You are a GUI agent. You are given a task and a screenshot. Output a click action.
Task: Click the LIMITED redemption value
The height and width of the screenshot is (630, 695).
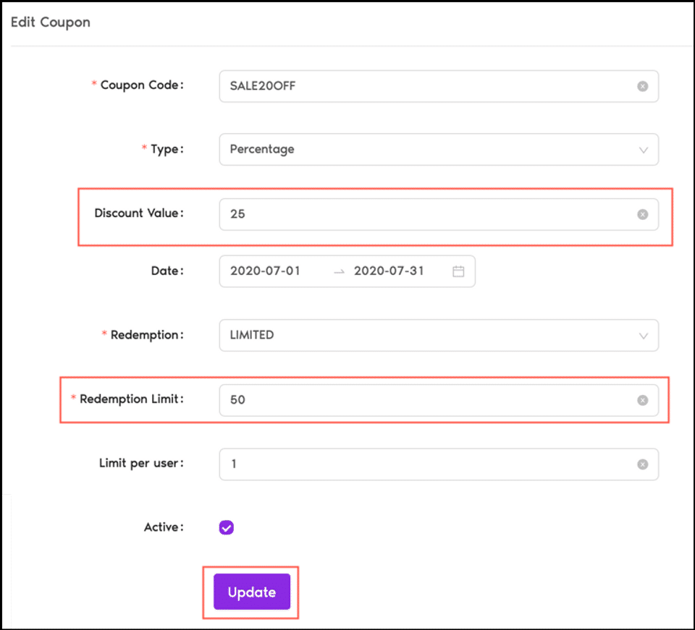(252, 335)
